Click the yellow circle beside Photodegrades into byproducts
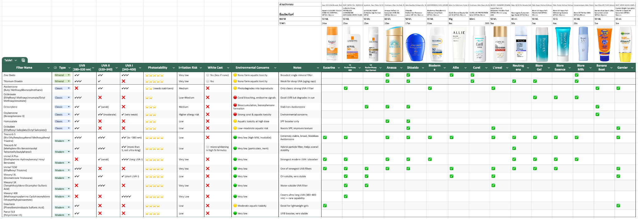The height and width of the screenshot is (219, 638). 235,88
